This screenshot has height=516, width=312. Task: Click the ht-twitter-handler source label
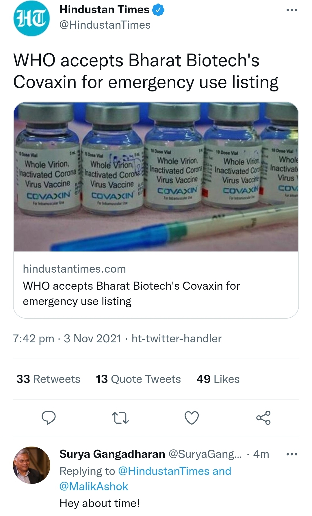[176, 339]
